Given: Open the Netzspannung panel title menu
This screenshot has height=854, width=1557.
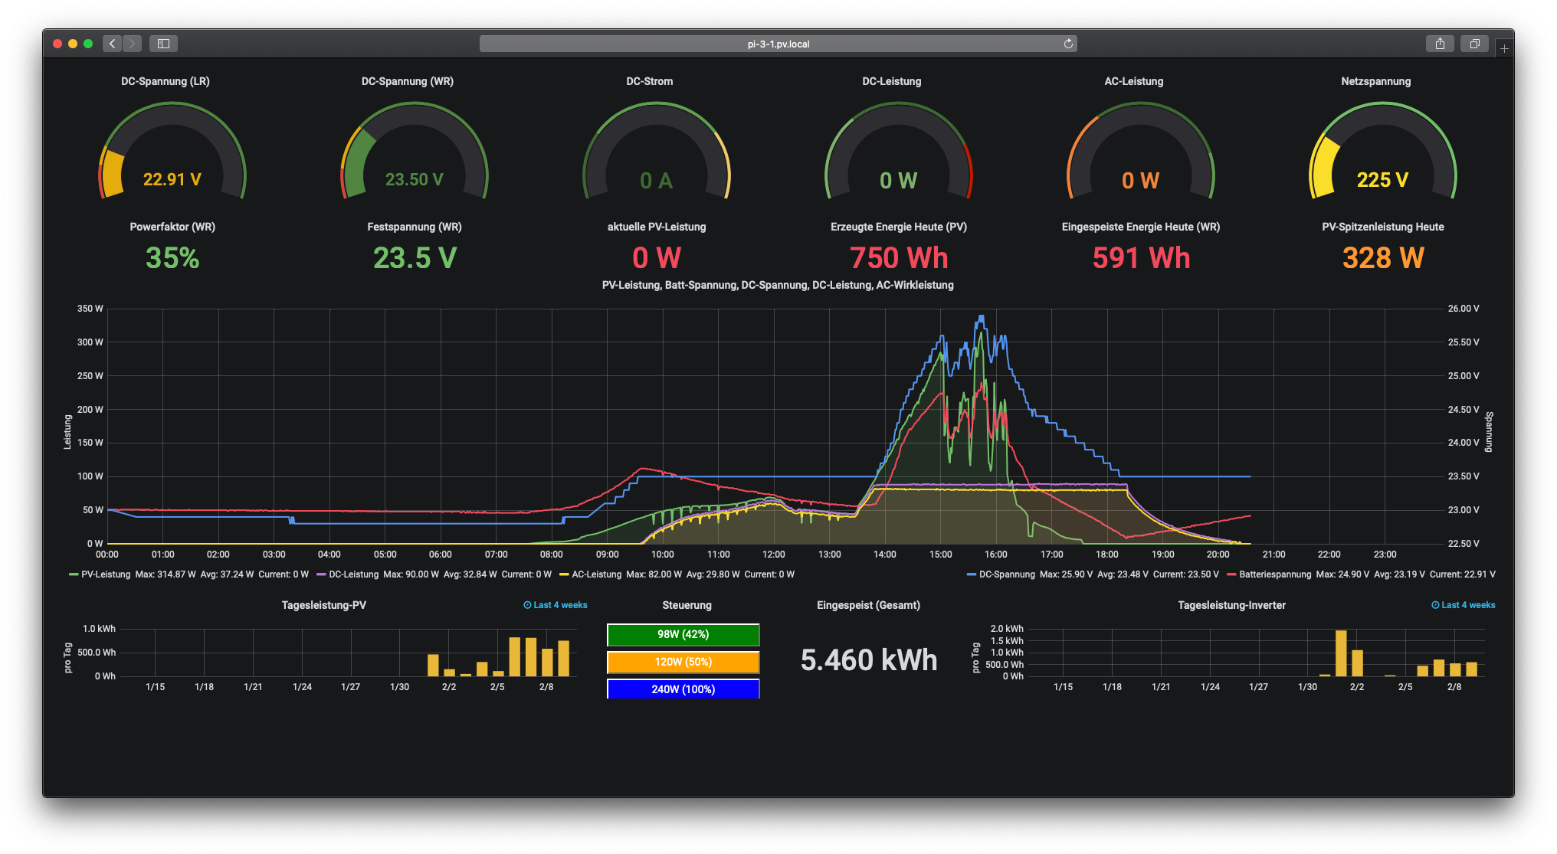Looking at the screenshot, I should [1375, 81].
